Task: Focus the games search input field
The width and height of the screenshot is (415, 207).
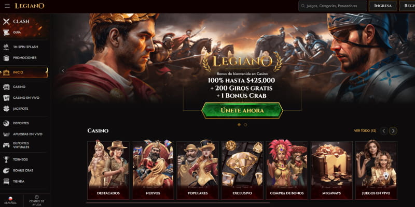Action: click(x=333, y=6)
